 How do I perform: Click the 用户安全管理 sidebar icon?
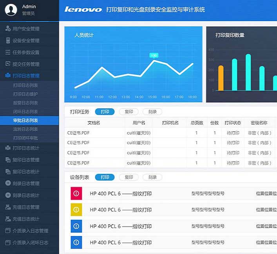(8, 29)
